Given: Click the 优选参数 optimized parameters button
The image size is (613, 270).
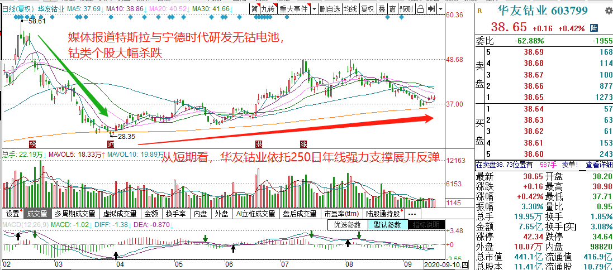Looking at the screenshot, I should [x=348, y=225].
